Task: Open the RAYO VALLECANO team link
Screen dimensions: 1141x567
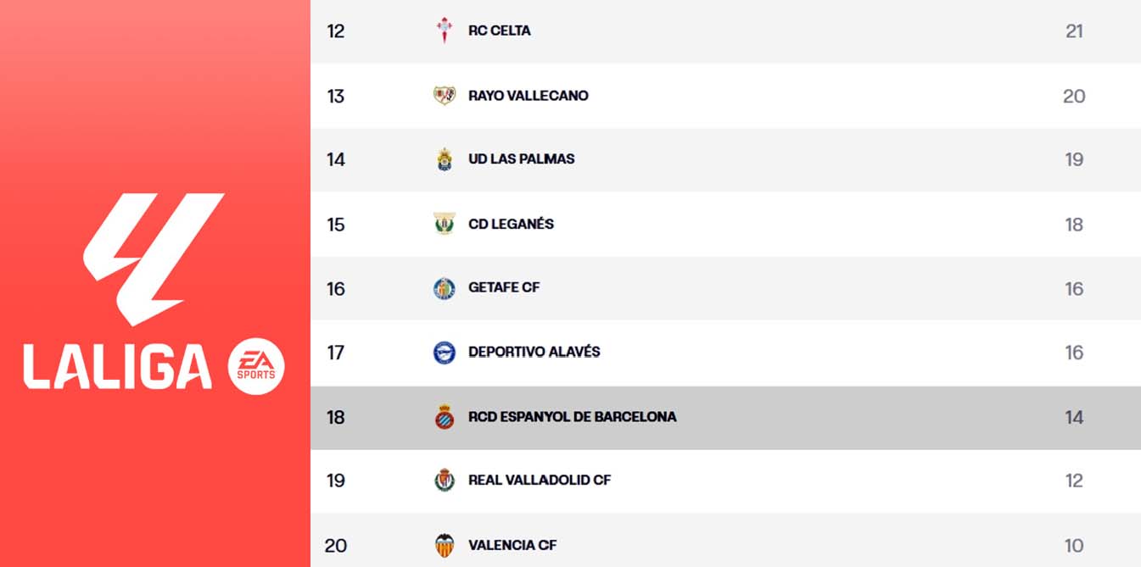Action: click(528, 96)
